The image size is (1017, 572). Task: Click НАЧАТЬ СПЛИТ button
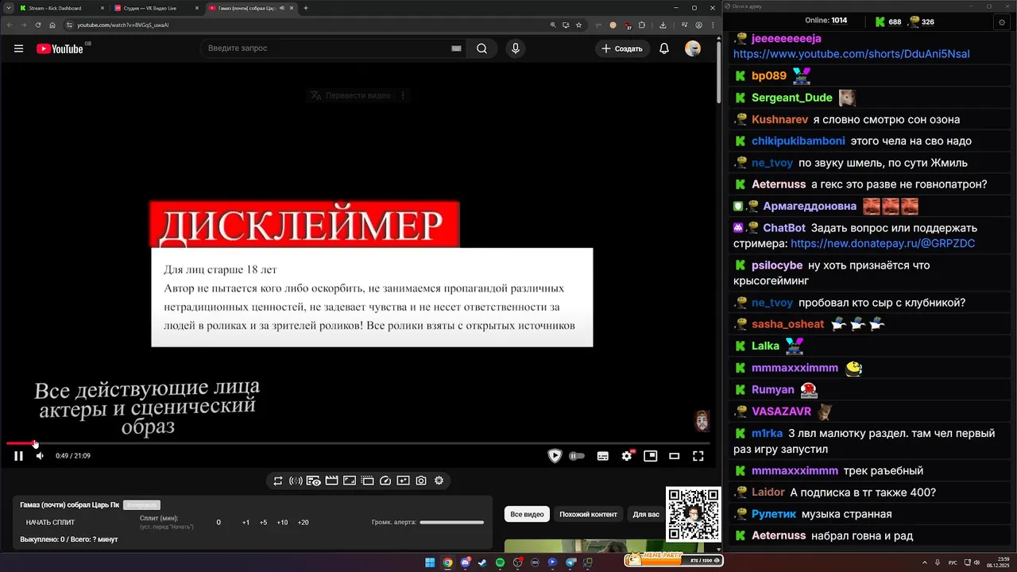coord(51,522)
